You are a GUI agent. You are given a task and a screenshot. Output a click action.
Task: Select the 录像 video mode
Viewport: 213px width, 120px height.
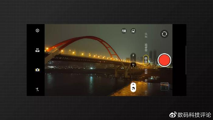click(x=146, y=60)
